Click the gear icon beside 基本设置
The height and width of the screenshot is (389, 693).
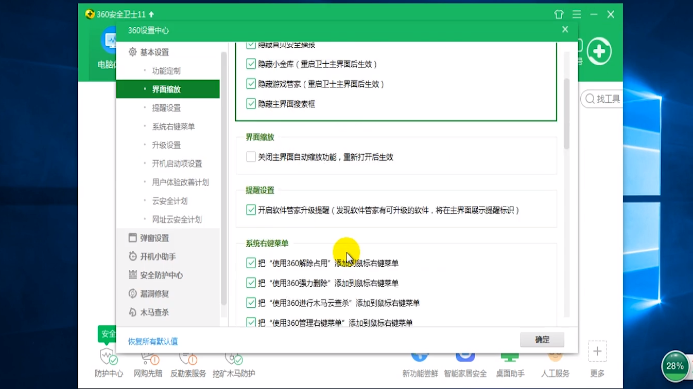coord(132,52)
